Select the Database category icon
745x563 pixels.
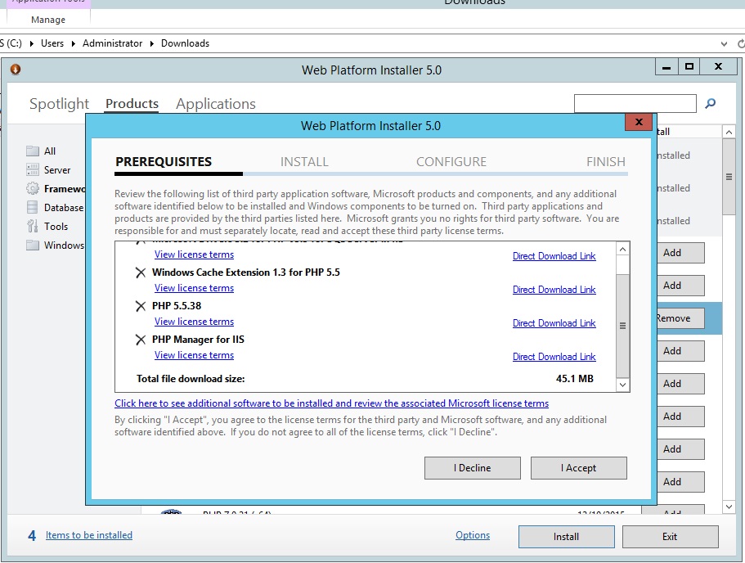33,208
